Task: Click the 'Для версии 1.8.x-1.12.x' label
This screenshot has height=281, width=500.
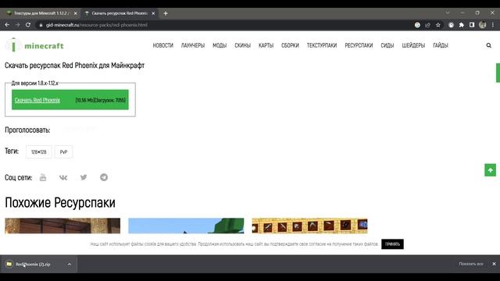Action: (x=34, y=84)
